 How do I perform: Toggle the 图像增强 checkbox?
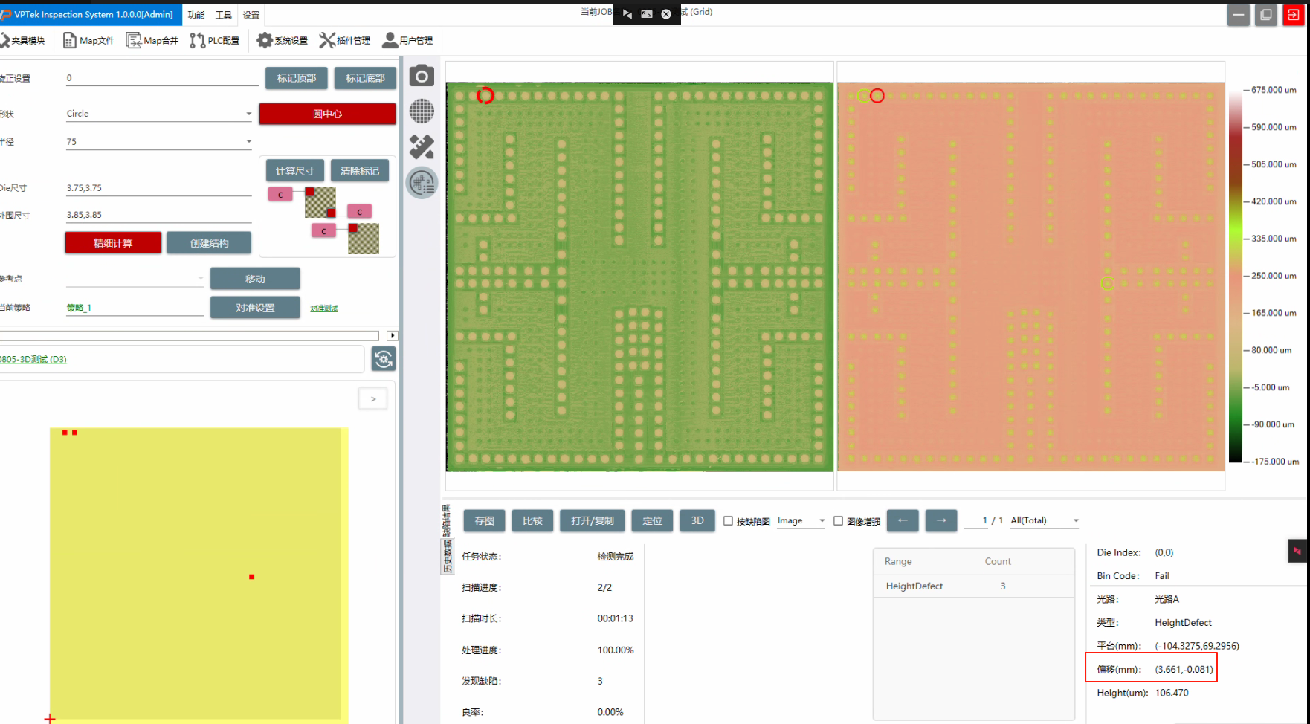pyautogui.click(x=838, y=521)
